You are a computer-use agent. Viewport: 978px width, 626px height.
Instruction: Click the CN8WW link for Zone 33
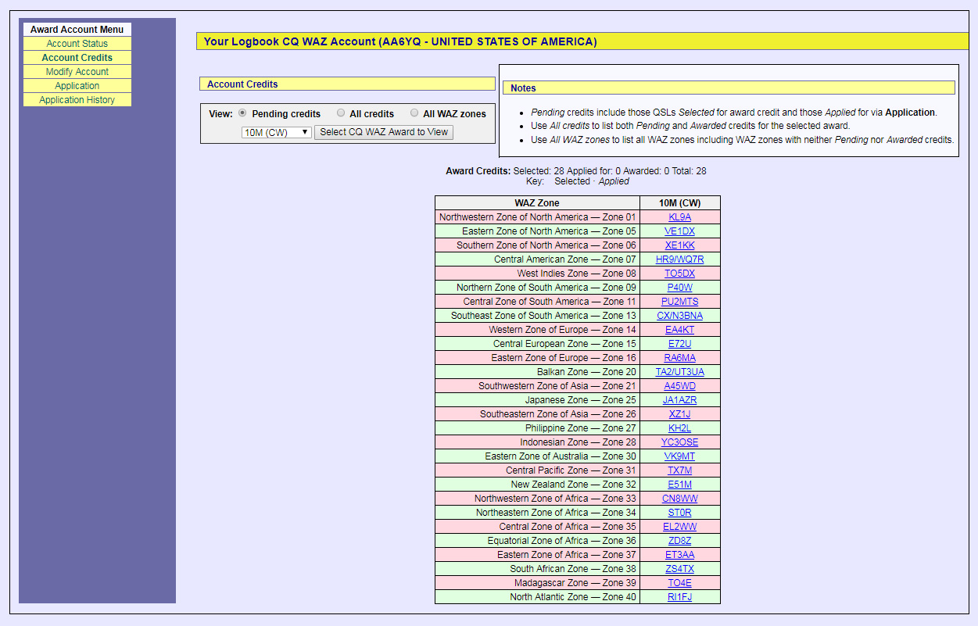point(679,499)
